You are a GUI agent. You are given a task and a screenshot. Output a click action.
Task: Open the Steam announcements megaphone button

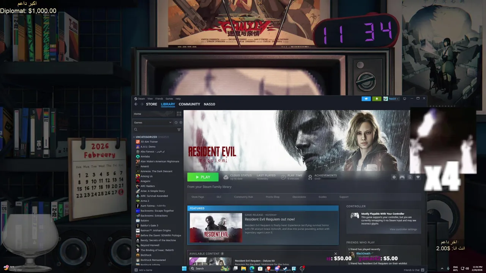[x=366, y=99]
